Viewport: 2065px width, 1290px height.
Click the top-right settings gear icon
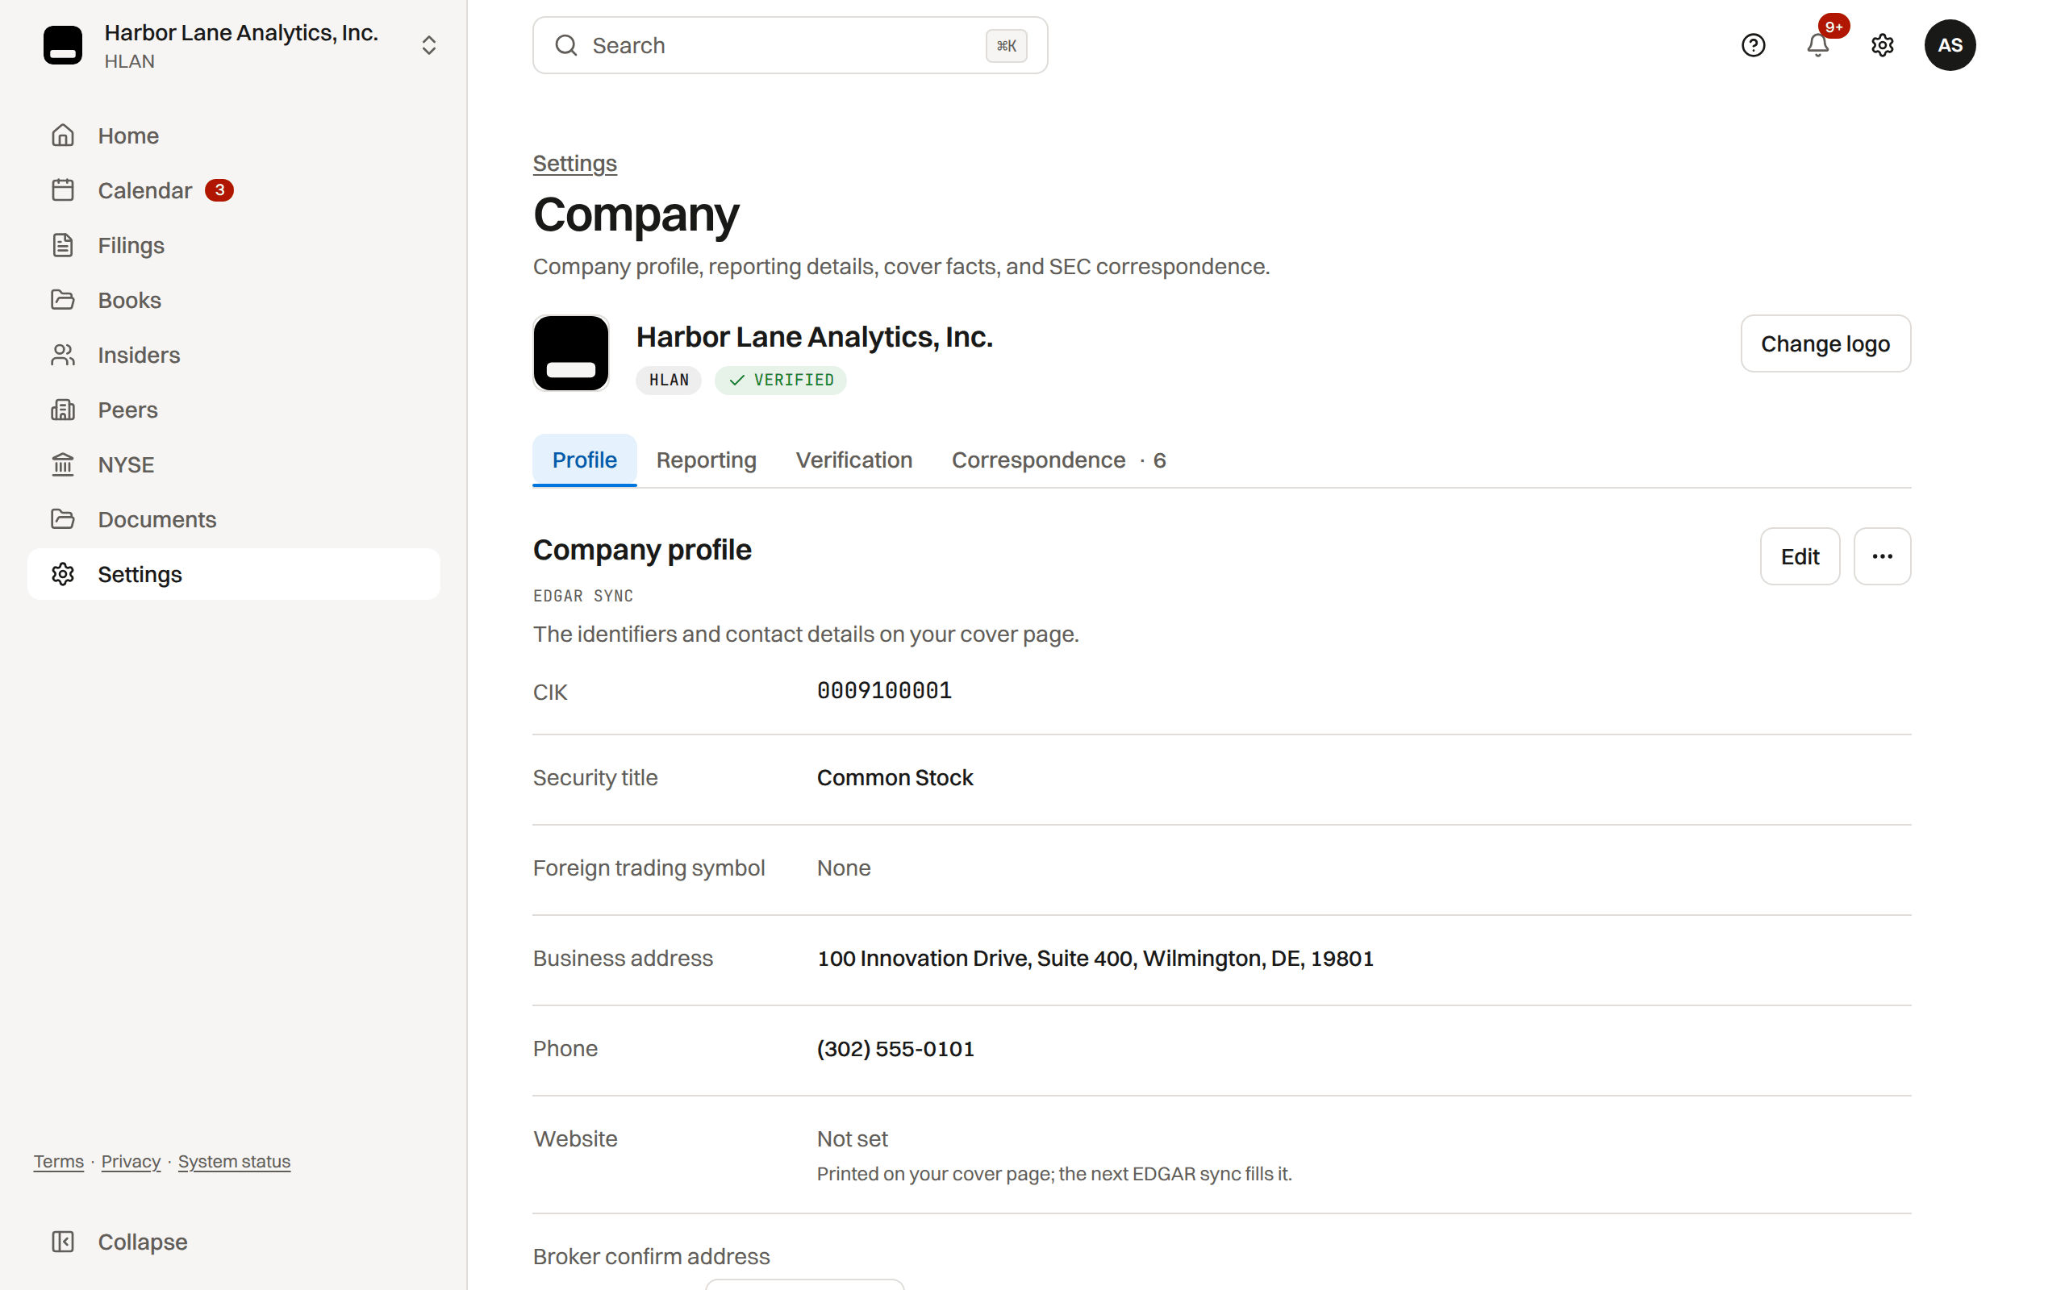tap(1883, 45)
